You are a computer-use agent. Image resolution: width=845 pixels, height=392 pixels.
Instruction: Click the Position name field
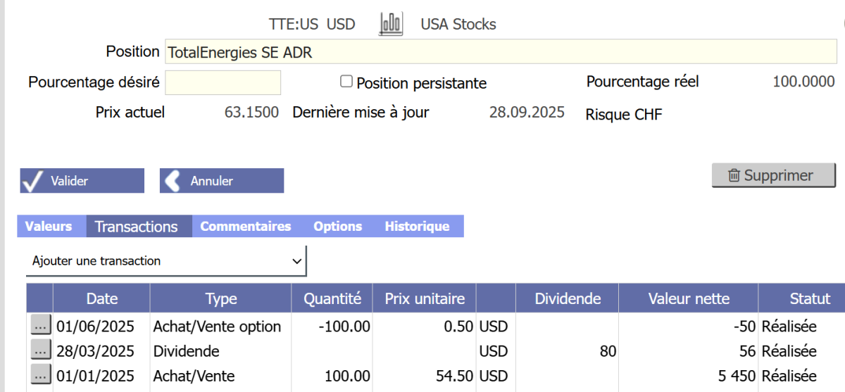(500, 52)
